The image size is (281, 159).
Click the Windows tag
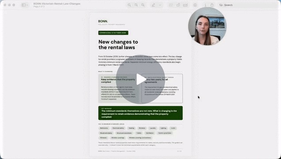click(x=103, y=138)
